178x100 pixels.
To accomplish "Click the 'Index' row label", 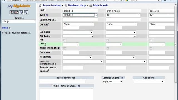I will [43, 44].
